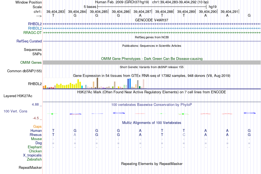Open the H3K27Ac Mark ENCODE track title

(152, 92)
